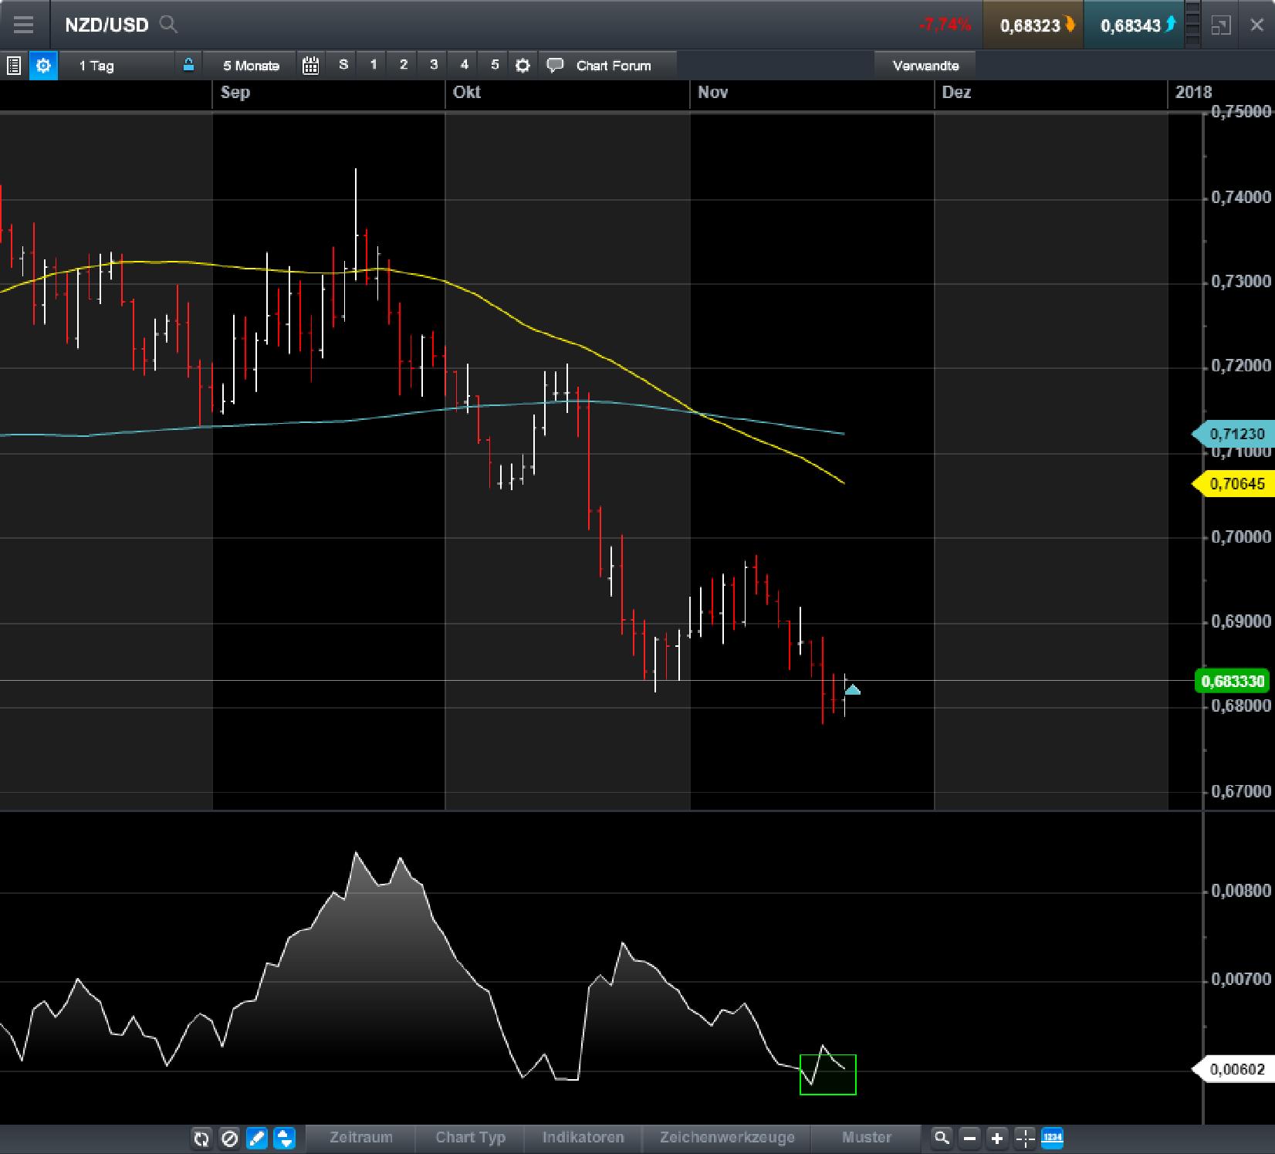The height and width of the screenshot is (1154, 1275).
Task: Toggle the auto-scale up/down arrows icon
Action: pos(284,1138)
